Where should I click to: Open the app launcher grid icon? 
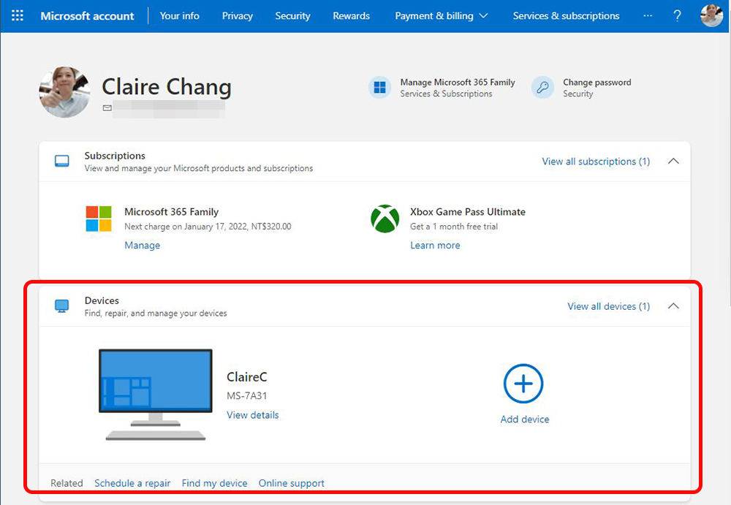tap(18, 15)
